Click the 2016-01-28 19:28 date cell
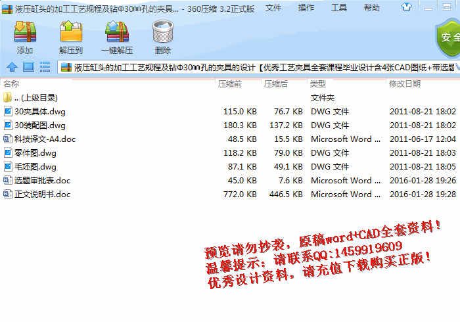 (x=423, y=194)
